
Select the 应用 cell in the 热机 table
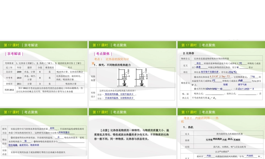(187, 147)
